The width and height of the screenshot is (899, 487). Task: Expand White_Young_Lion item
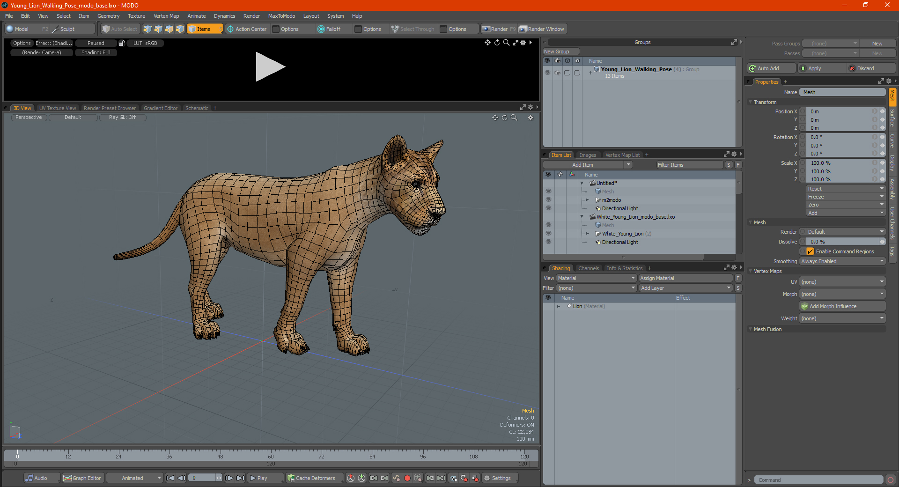587,234
